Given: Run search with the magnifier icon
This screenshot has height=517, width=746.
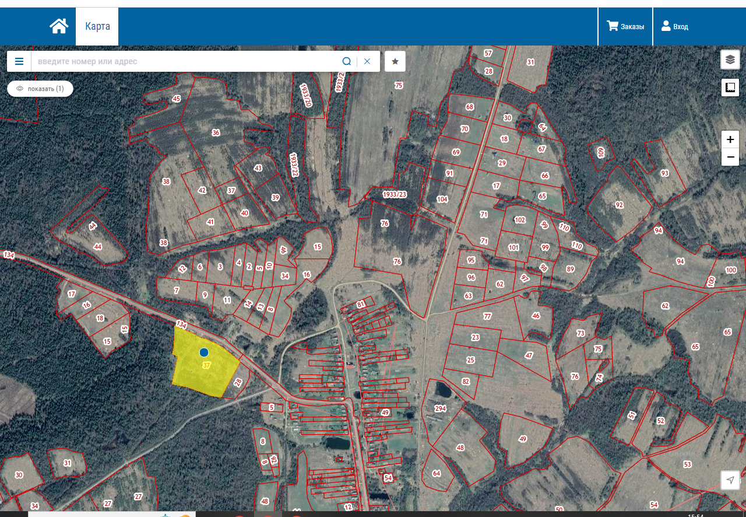Looking at the screenshot, I should [347, 61].
